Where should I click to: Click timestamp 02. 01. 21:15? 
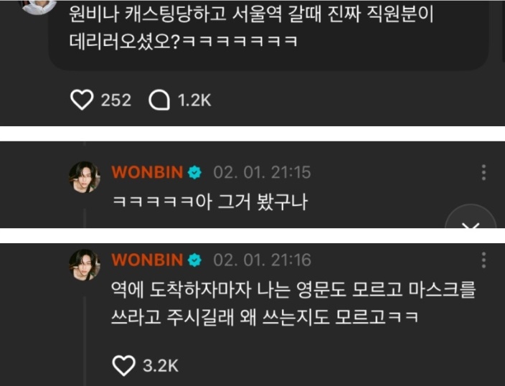point(262,172)
